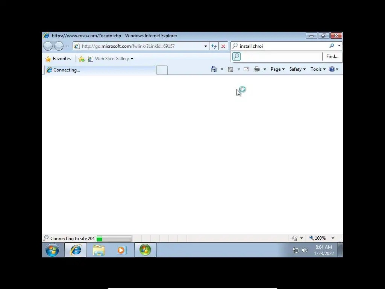The height and width of the screenshot is (289, 385).
Task: Click the Back navigation button
Action: point(48,46)
